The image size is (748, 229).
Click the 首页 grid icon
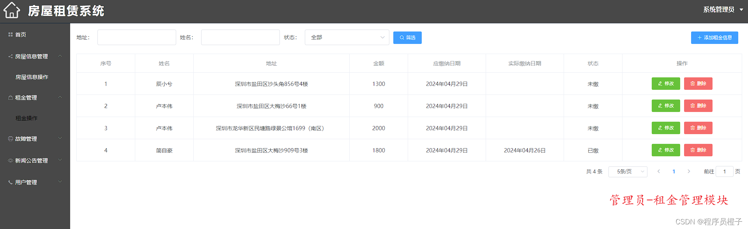11,35
